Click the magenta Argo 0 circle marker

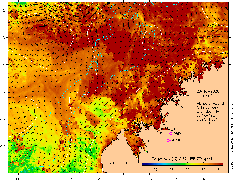[170, 133]
